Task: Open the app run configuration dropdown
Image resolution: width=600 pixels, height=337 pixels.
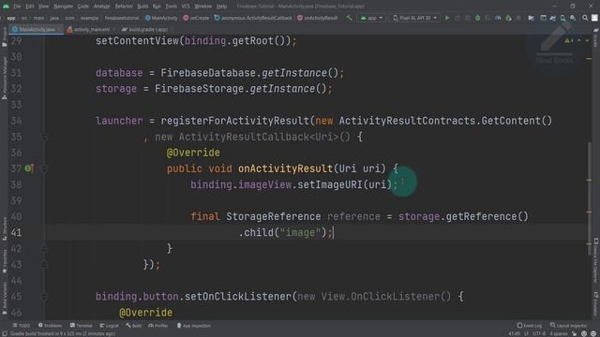Action: (x=371, y=18)
